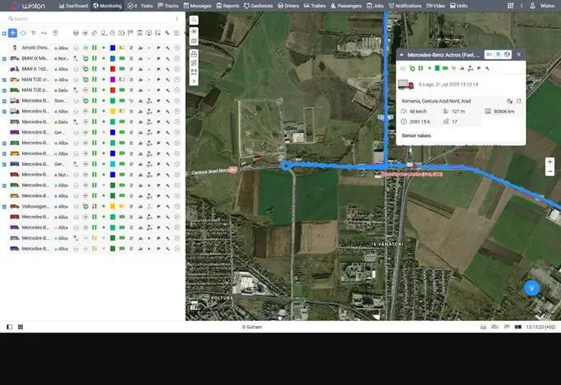This screenshot has height=385, width=561.
Task: Click the Gurtam copyright link
Action: coord(252,327)
